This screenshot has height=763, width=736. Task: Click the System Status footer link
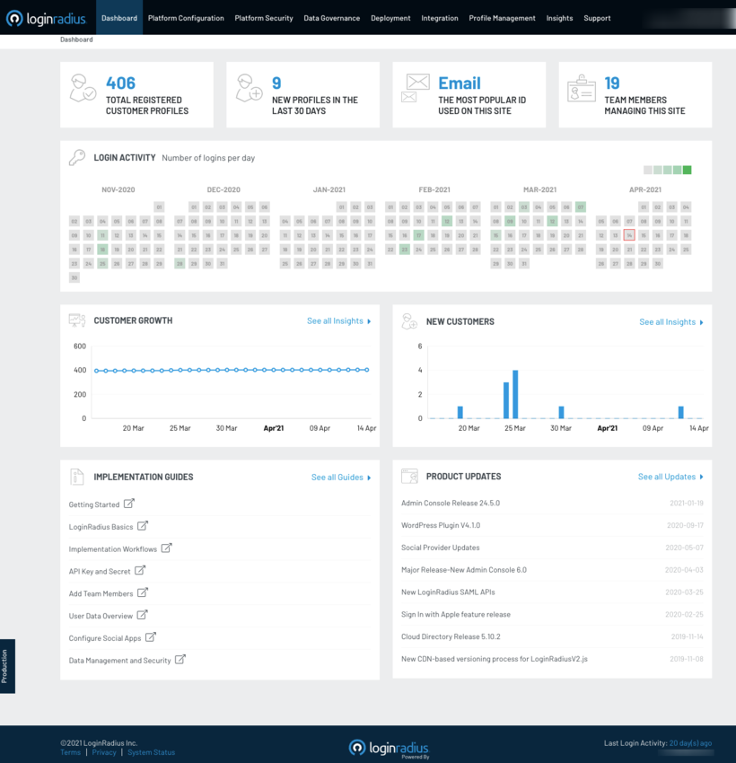pyautogui.click(x=151, y=752)
